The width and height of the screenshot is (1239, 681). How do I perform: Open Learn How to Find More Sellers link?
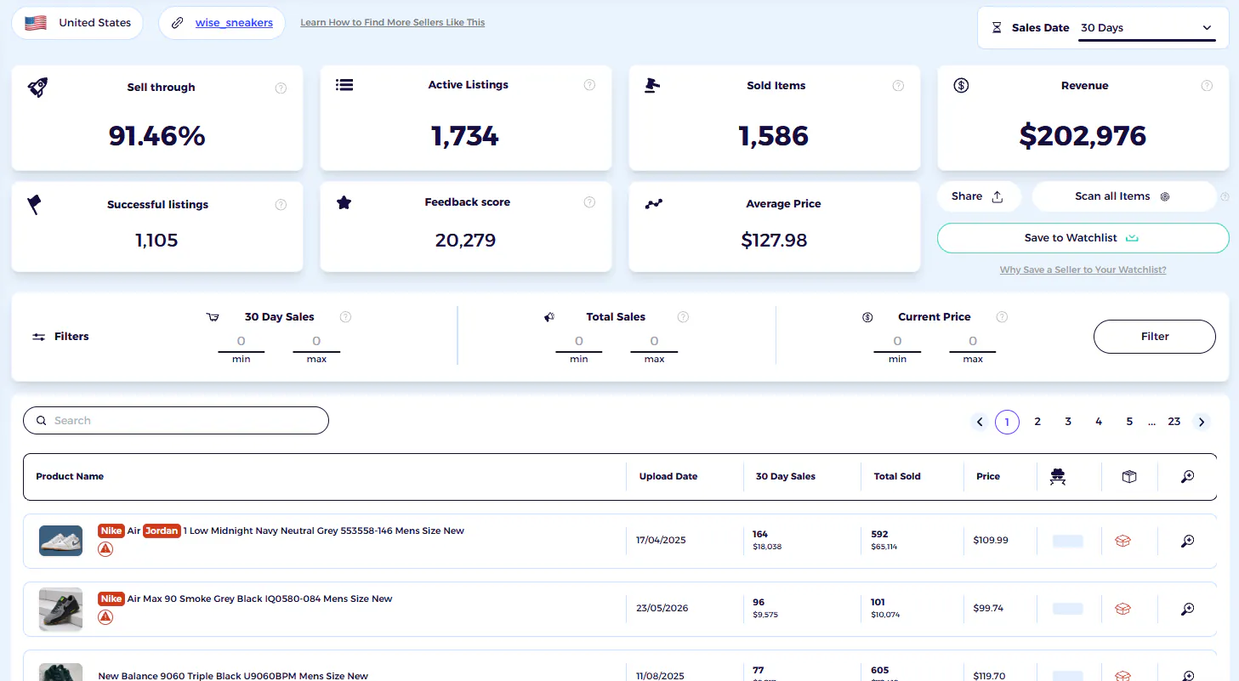[393, 23]
